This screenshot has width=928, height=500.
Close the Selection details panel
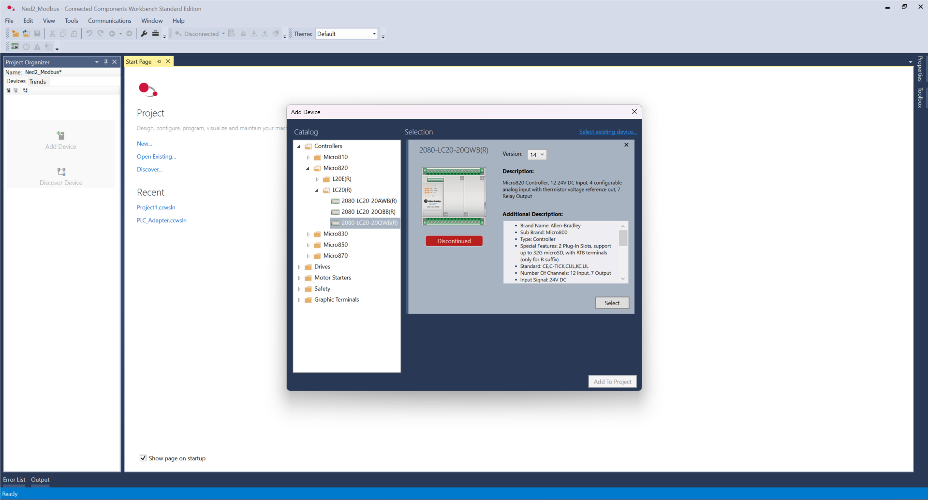pos(626,145)
